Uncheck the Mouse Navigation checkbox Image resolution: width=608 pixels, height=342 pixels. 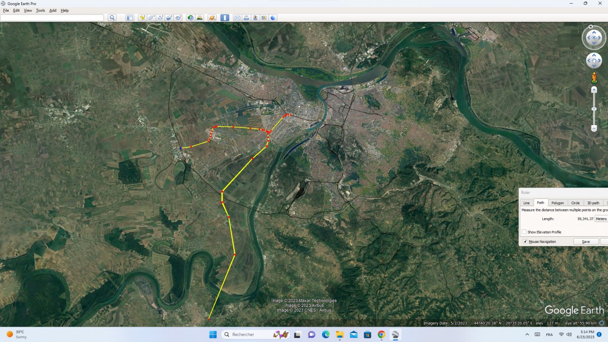click(525, 242)
